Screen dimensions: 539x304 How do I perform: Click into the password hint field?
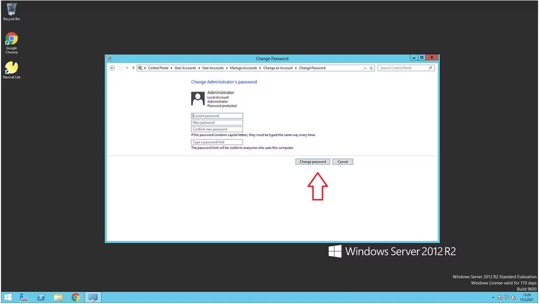[x=217, y=142]
